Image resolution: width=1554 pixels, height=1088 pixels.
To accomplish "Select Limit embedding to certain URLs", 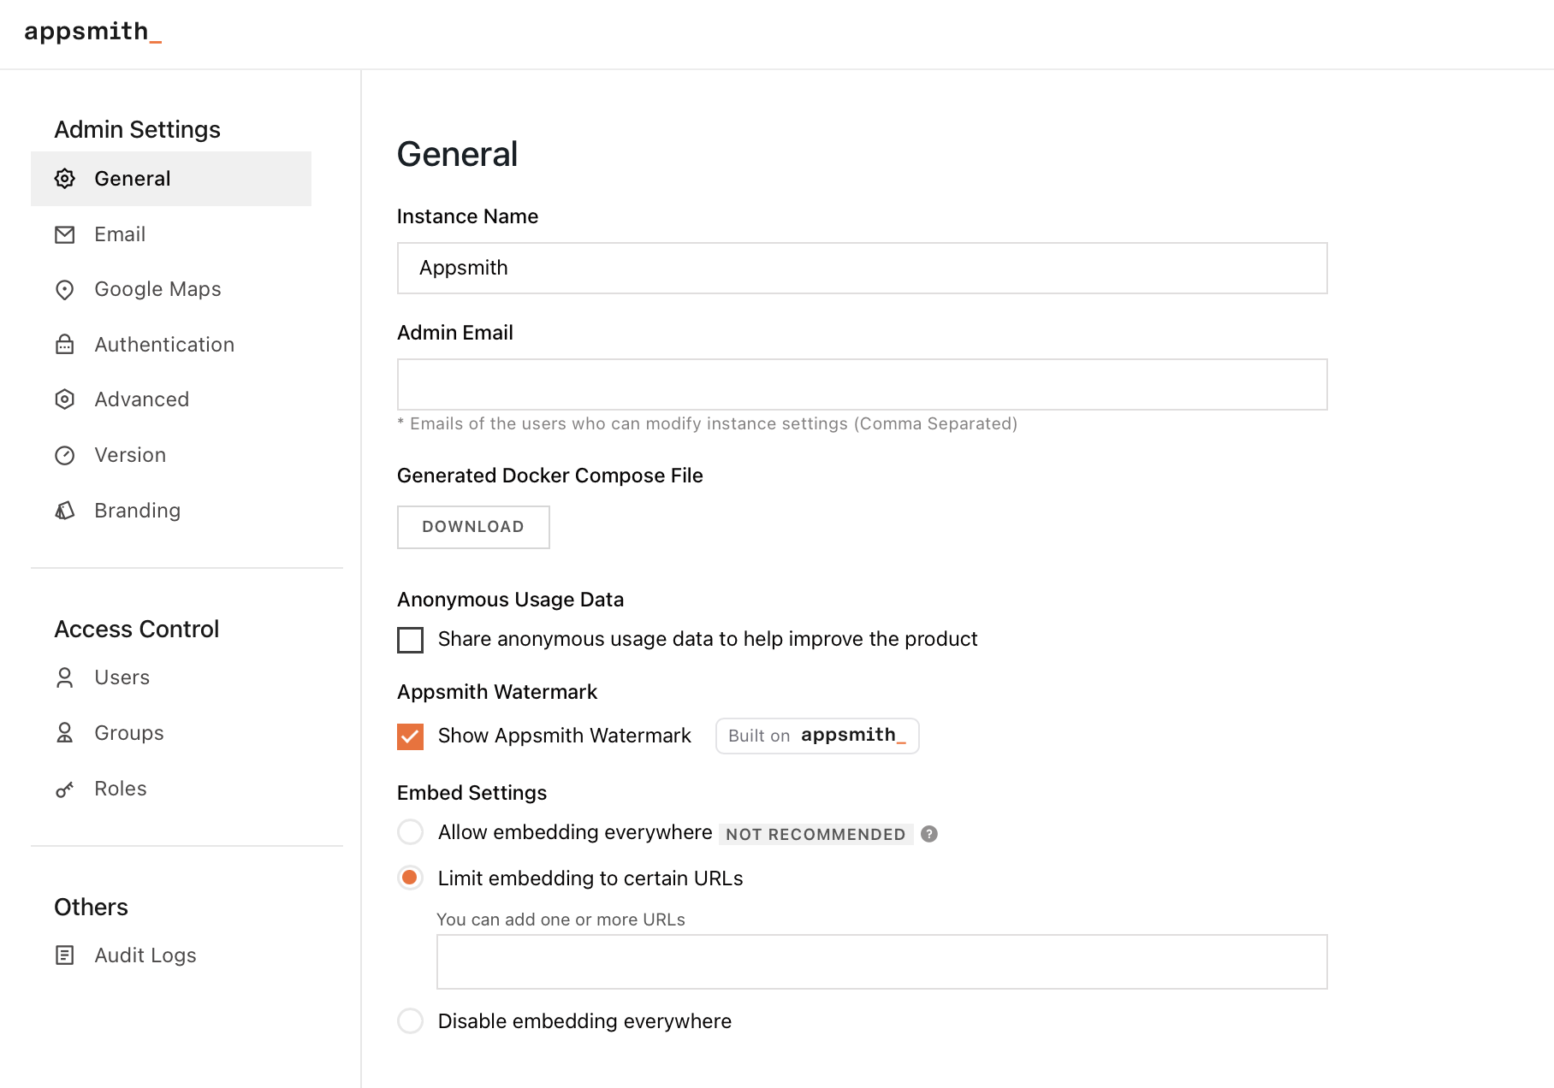I will coord(411,878).
